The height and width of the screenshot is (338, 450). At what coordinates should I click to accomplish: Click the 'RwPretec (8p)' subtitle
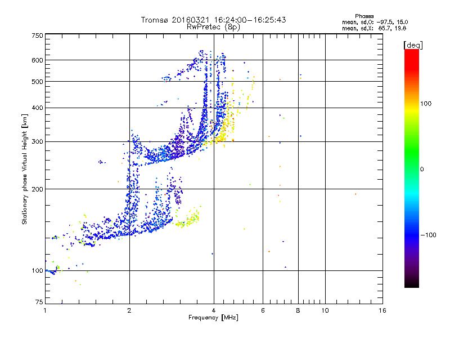tap(213, 27)
